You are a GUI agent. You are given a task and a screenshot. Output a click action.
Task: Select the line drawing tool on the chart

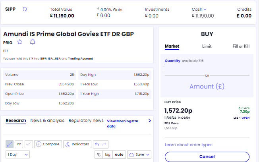[10, 144]
